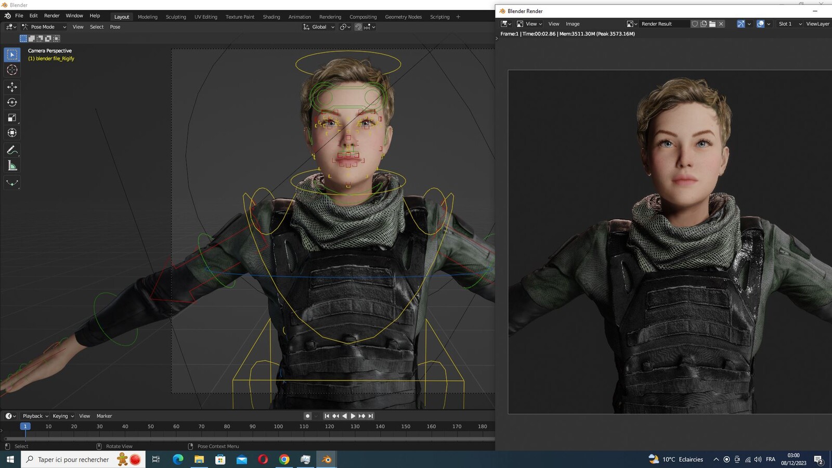Image resolution: width=832 pixels, height=468 pixels.
Task: Pick the Scale tool in toolbar
Action: click(x=12, y=118)
